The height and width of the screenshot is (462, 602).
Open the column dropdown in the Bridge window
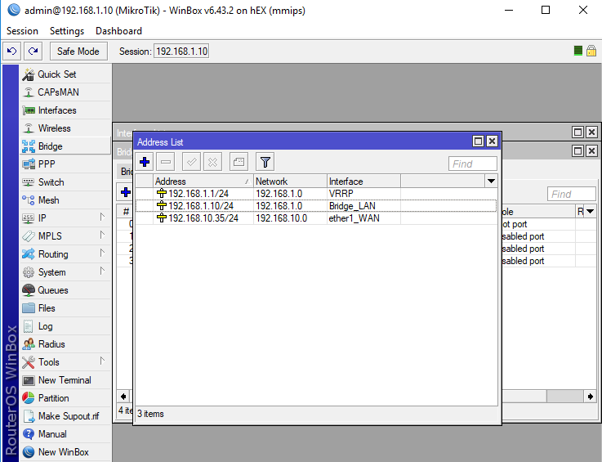590,212
